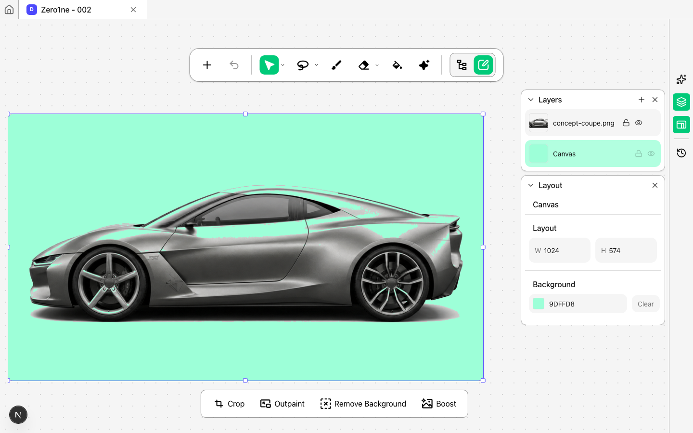This screenshot has width=693, height=433.
Task: Select the brush tool
Action: [x=336, y=65]
